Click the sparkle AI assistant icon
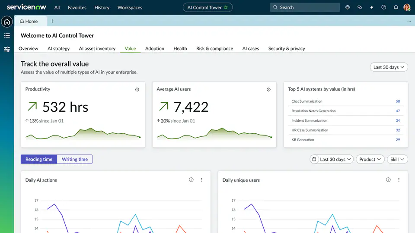 (x=371, y=7)
